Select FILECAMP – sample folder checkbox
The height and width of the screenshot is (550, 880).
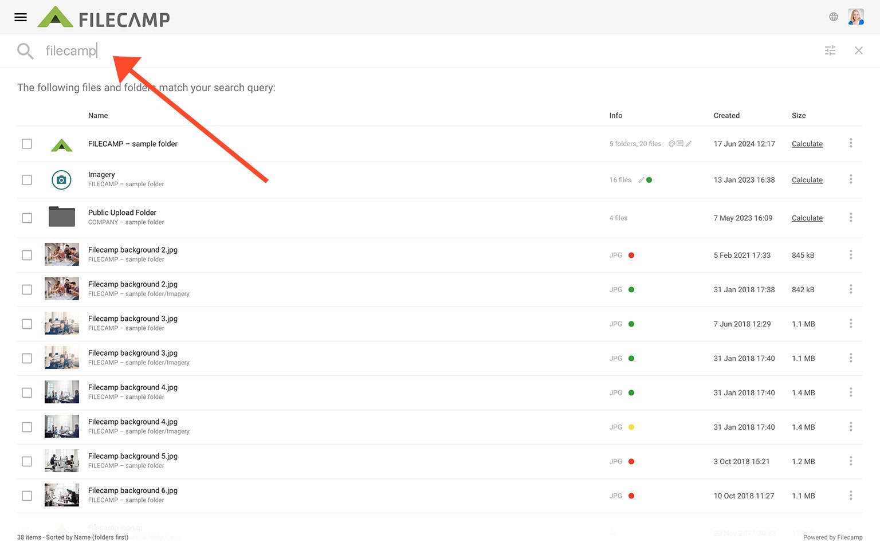pyautogui.click(x=27, y=144)
